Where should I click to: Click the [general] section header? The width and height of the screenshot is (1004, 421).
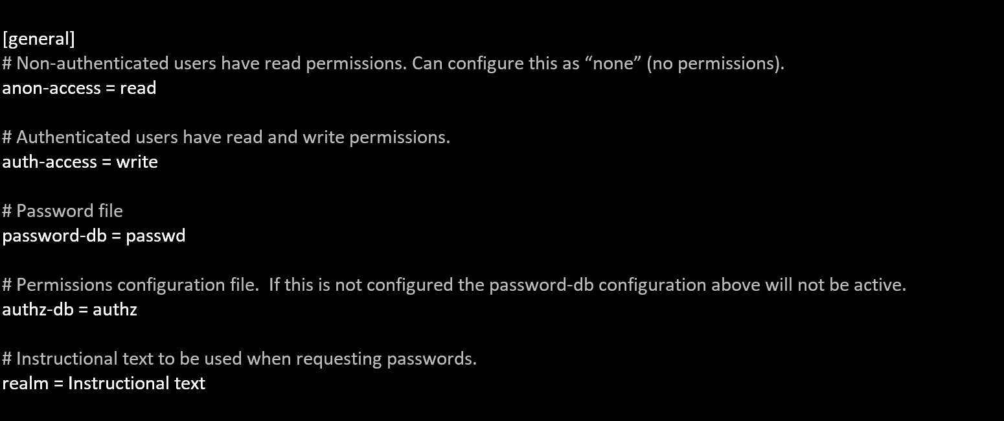[39, 40]
